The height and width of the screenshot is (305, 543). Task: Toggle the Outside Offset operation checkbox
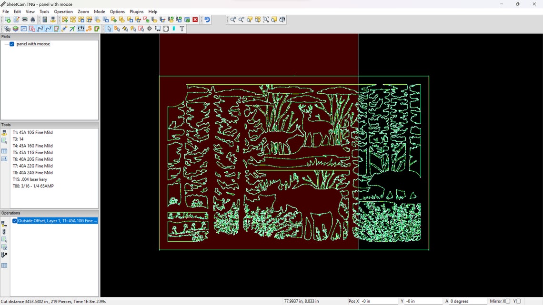coord(15,220)
